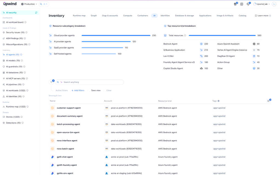Click info icon next to Total resources
Viewport: 280px width, 175px height.
[185, 36]
